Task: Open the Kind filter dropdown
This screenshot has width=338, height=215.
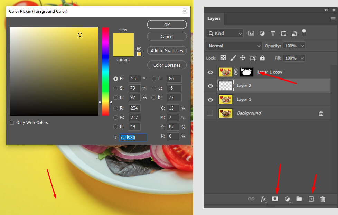Action: (224, 34)
